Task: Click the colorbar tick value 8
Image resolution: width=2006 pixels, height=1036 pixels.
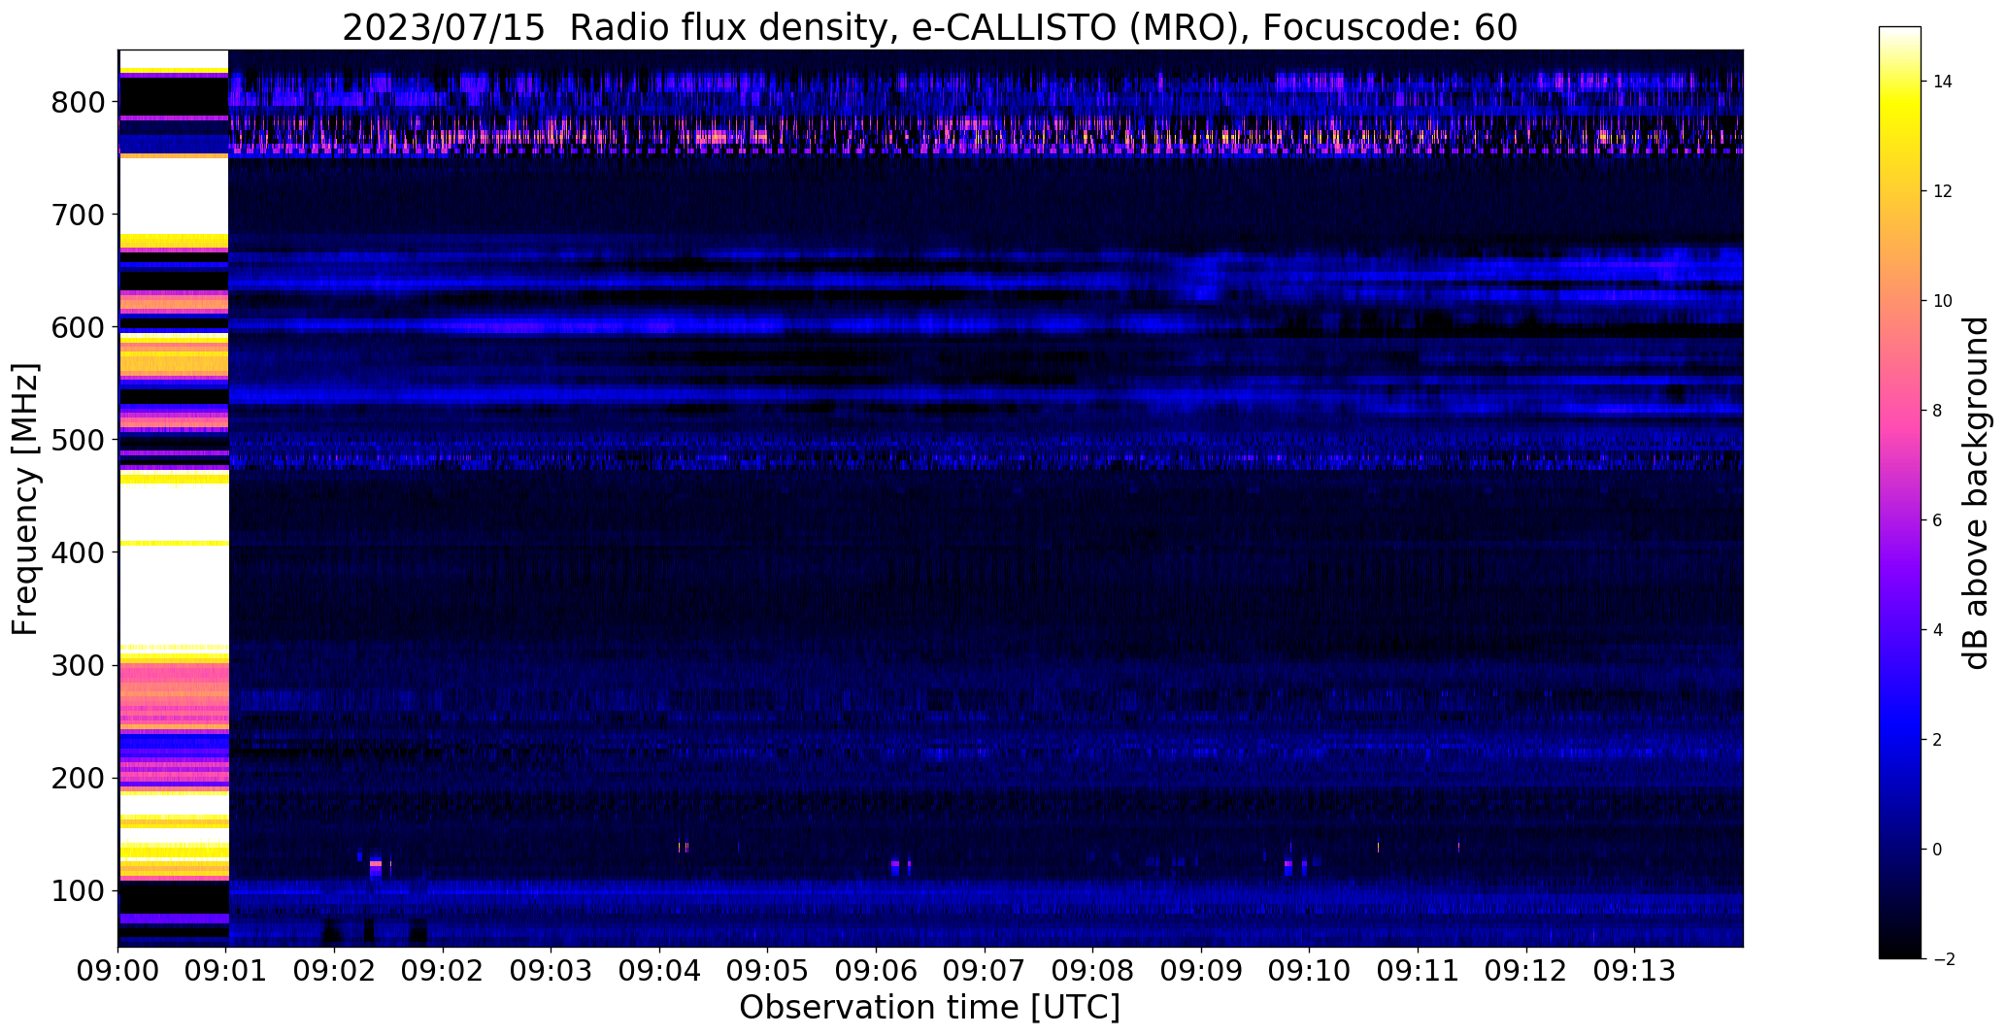Action: (x=1937, y=411)
